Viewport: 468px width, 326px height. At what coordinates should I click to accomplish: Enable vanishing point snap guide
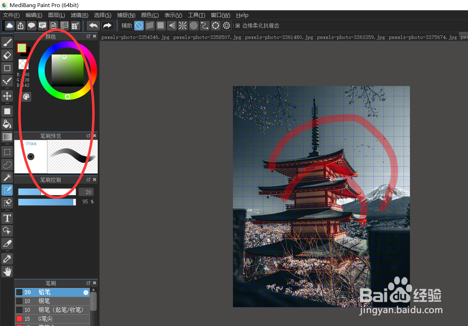tap(172, 25)
